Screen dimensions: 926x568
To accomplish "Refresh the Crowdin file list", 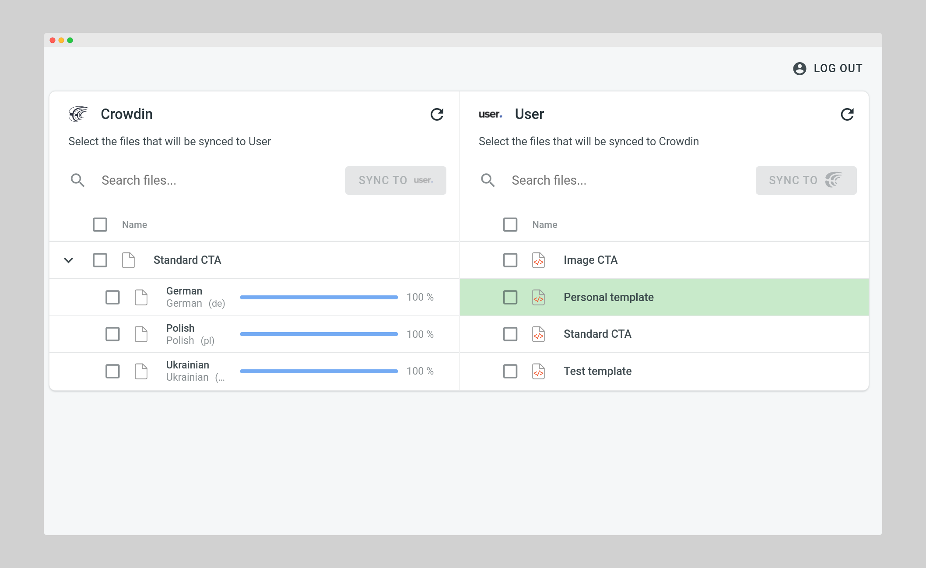I will (x=437, y=114).
